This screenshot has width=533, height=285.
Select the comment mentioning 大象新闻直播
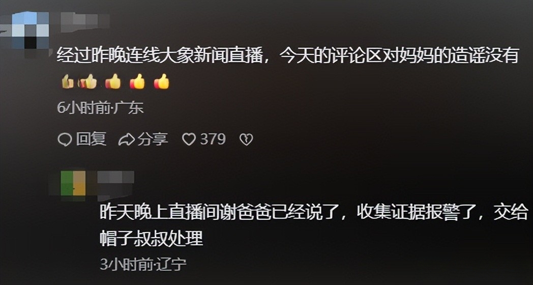pyautogui.click(x=287, y=56)
